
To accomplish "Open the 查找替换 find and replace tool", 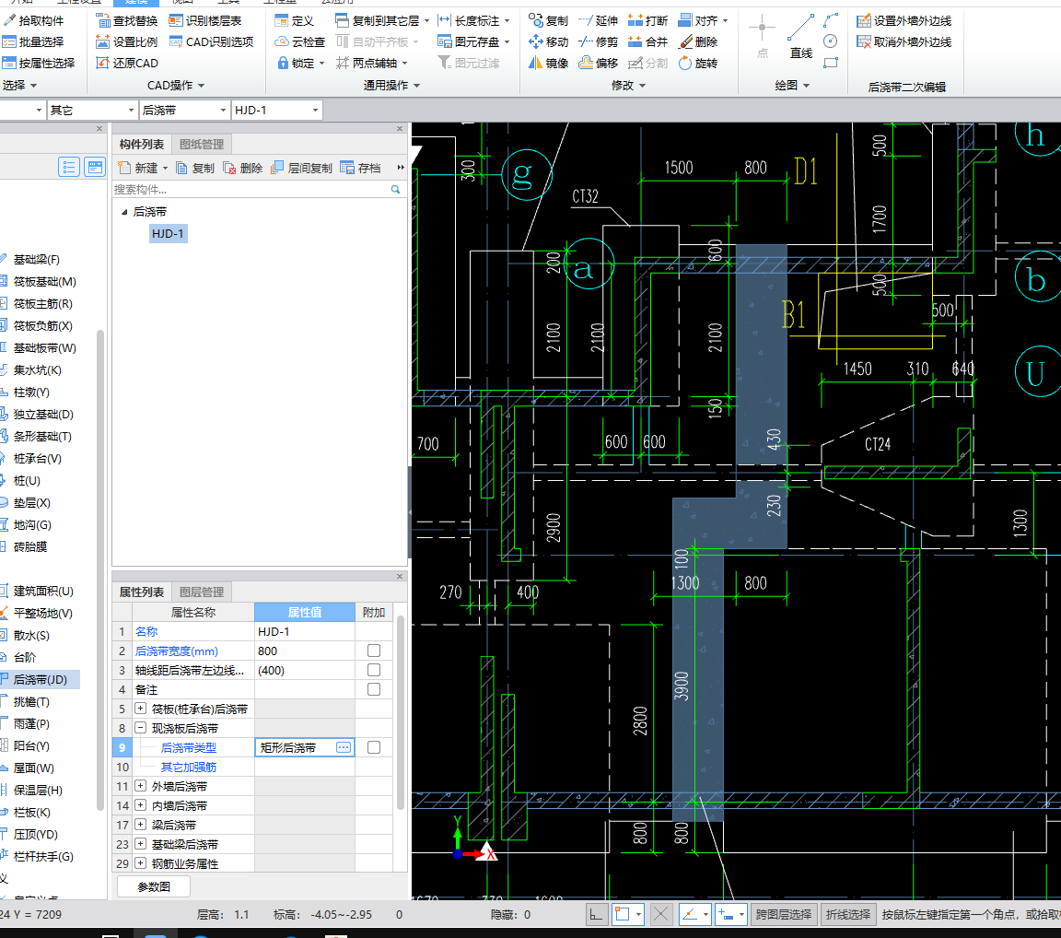I will click(x=126, y=21).
